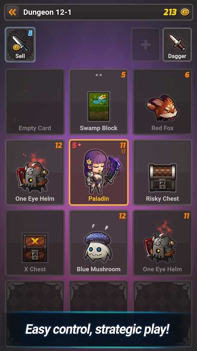Screen dimensions: 197x351
Task: Attack the Blue Mushroom card
Action: (98, 243)
